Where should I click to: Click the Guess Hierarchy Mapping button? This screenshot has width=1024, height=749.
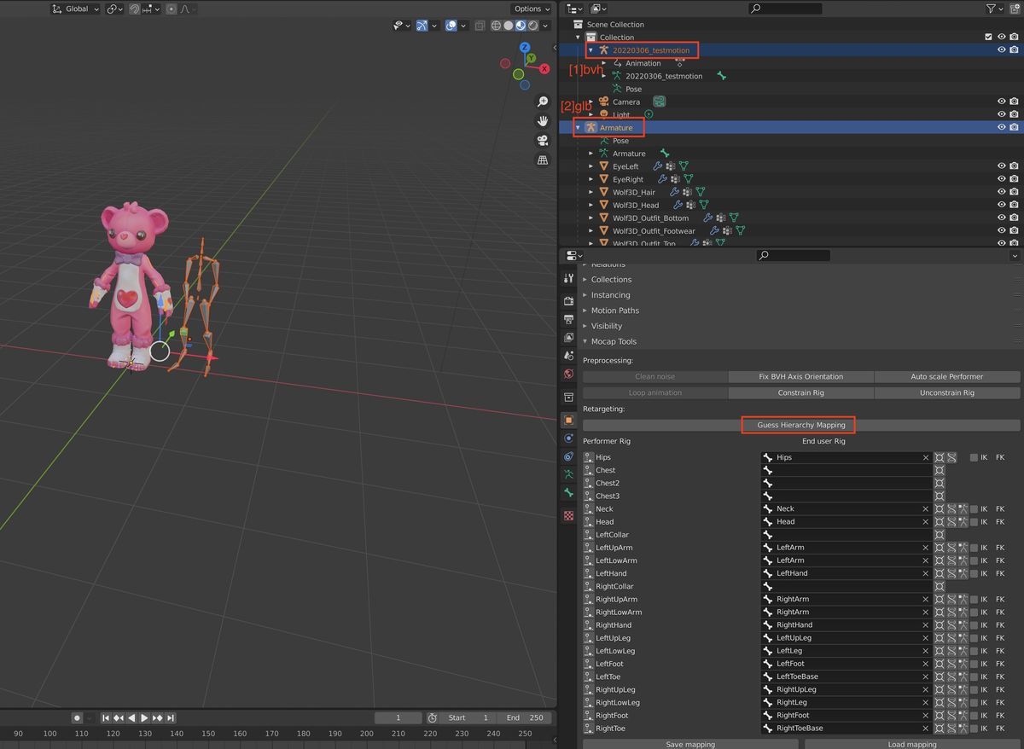coord(799,425)
